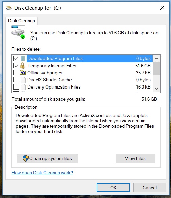This screenshot has width=171, height=198.
Task: Click the file list scroll up arrow
Action: [x=156, y=58]
